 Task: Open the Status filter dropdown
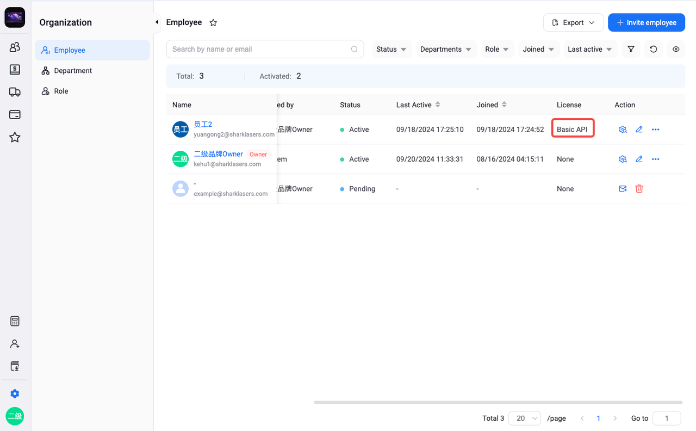pos(391,49)
